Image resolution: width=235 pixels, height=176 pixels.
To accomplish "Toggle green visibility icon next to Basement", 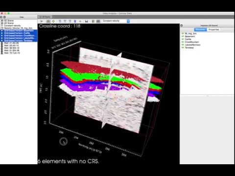I will [183, 36].
